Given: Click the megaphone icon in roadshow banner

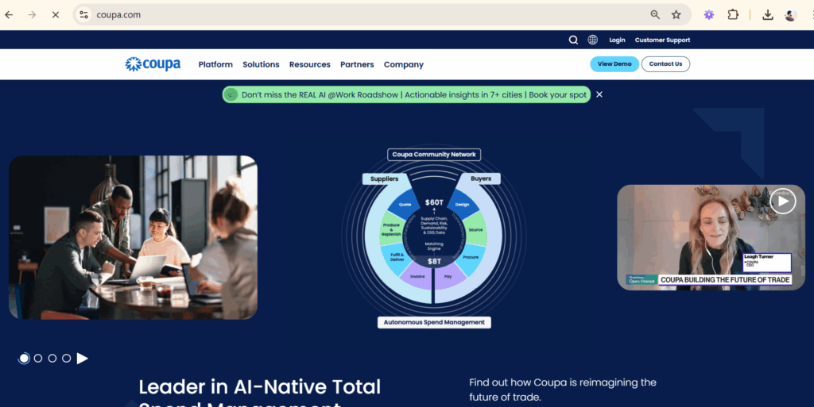Looking at the screenshot, I should 231,94.
